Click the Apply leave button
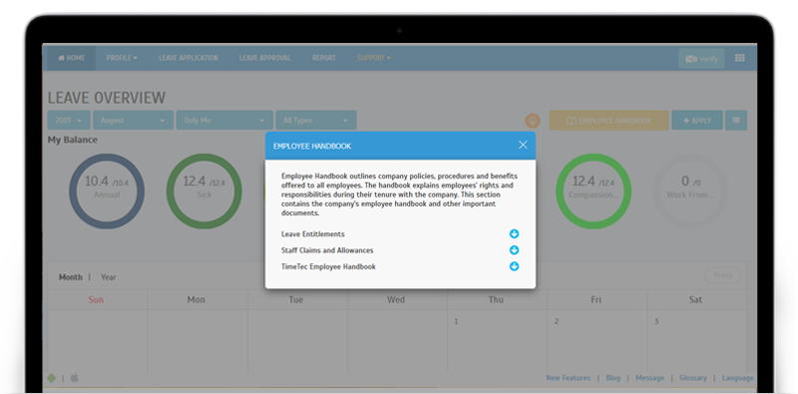Viewport: 798px width, 394px height. 696,120
